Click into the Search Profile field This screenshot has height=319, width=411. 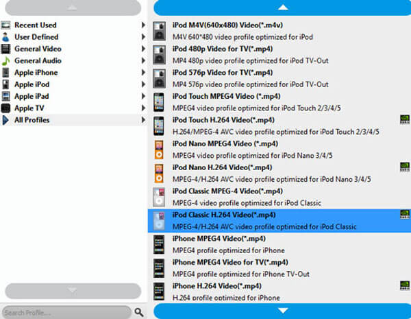66,312
